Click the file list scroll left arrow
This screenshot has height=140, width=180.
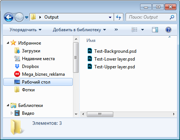pos(83,114)
